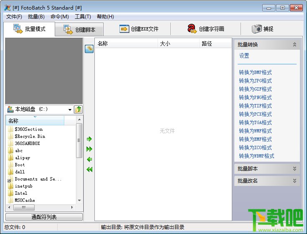This screenshot has height=234, width=307.
Task: Open the 命令(M) menu
Action: tap(59, 17)
